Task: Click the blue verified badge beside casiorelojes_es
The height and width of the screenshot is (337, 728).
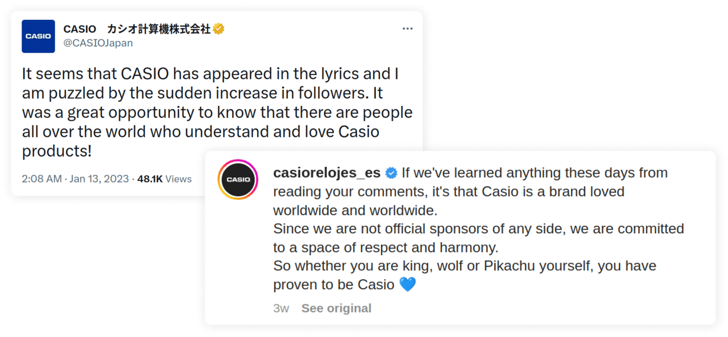Action: click(x=391, y=172)
